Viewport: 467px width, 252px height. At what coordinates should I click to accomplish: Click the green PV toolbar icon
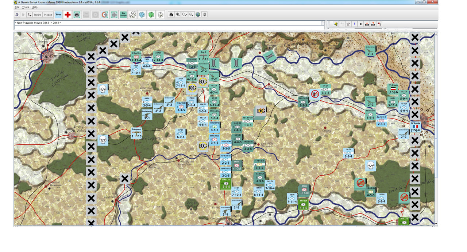click(x=77, y=15)
